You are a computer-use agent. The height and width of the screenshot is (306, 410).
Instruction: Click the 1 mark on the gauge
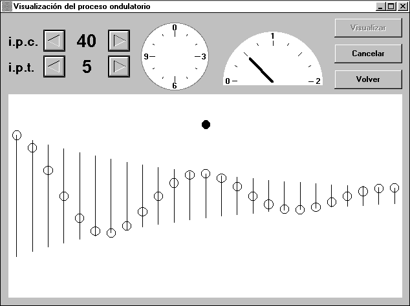(273, 36)
